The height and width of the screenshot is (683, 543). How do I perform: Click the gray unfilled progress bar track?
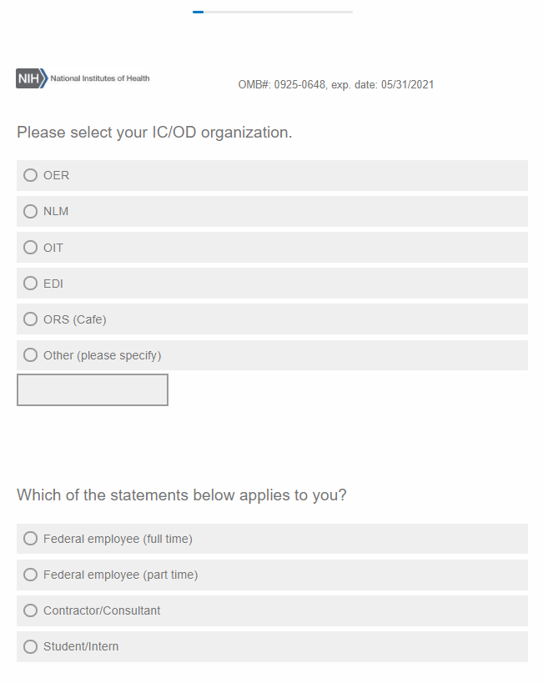pos(278,13)
